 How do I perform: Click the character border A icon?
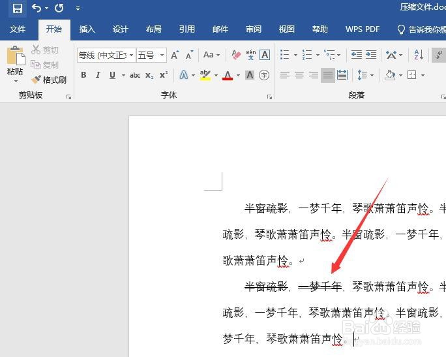[265, 55]
